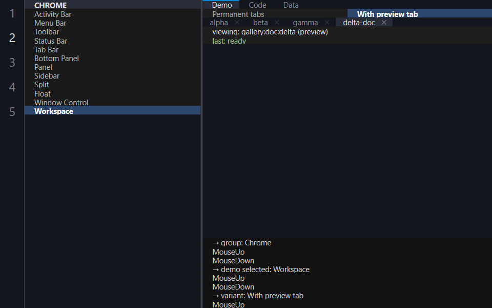
Task: Open the Demo tab
Action: 222,5
